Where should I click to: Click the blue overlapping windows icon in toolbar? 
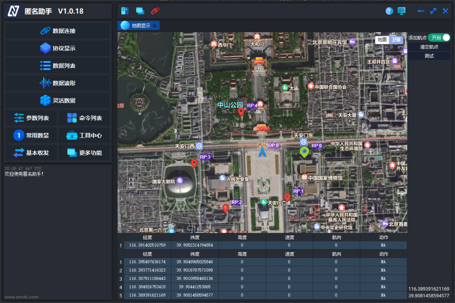140,11
